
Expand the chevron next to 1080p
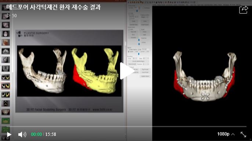[233, 134]
